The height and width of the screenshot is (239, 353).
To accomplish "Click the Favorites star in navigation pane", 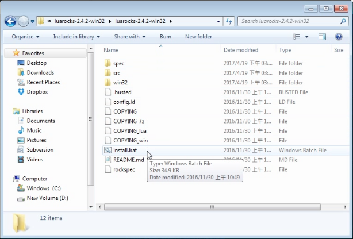I will pyautogui.click(x=16, y=53).
